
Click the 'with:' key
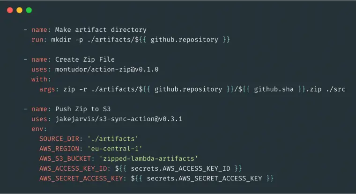[41, 79]
